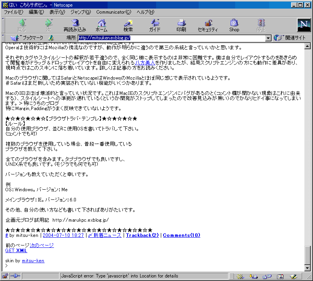
Task: Collapse the navigation toolbar via its left handle
Action: pos(3,25)
